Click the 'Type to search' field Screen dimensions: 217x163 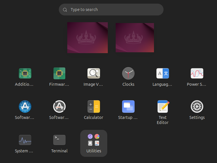(115, 10)
